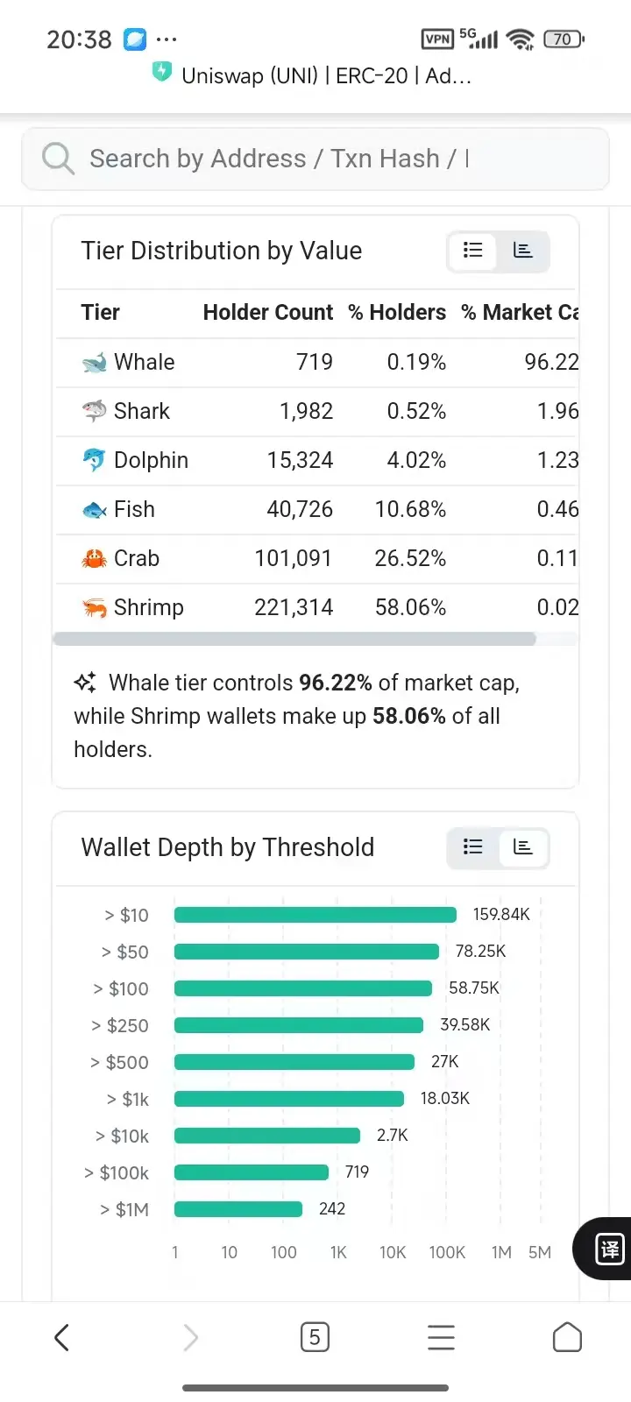631x1402 pixels.
Task: Click the > $1M threshold bar
Action: click(x=238, y=1209)
